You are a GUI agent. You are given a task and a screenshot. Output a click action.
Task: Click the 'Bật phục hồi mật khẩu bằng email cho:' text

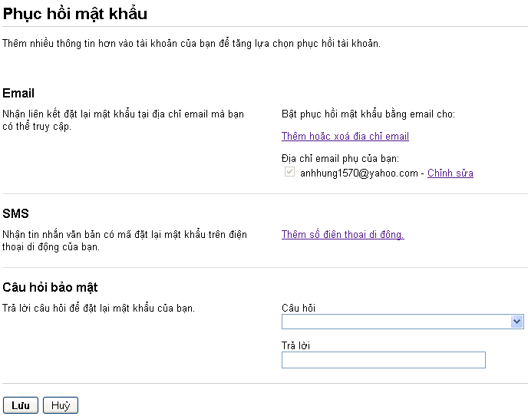[x=368, y=114]
